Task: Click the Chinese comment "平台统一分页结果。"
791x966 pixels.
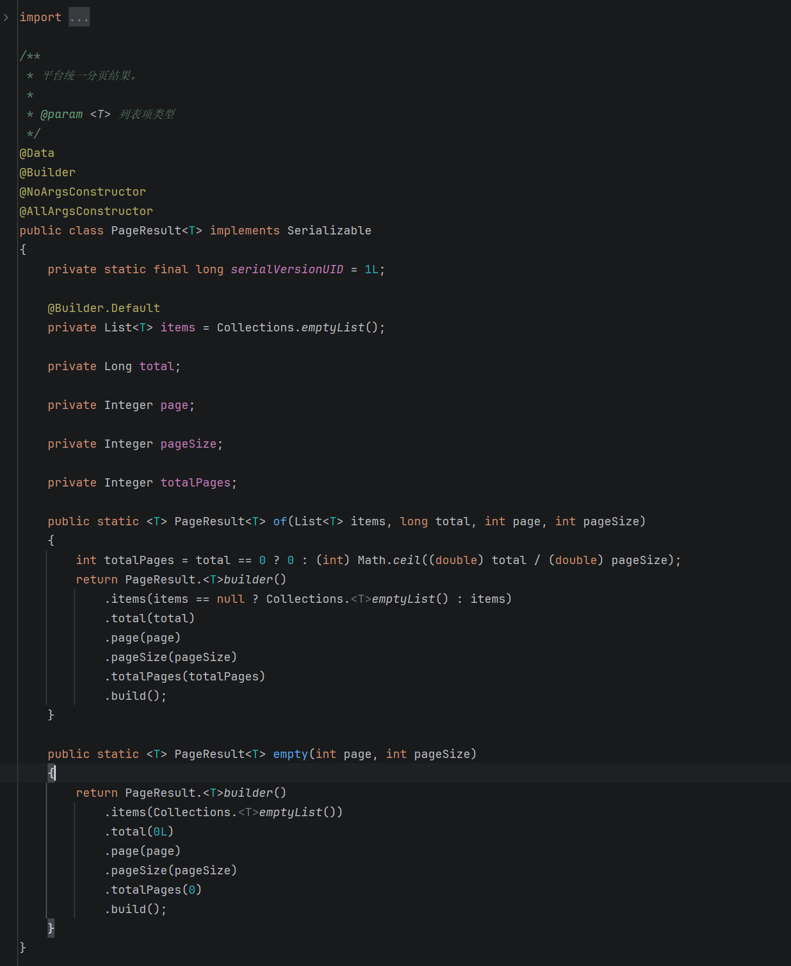Action: (89, 76)
